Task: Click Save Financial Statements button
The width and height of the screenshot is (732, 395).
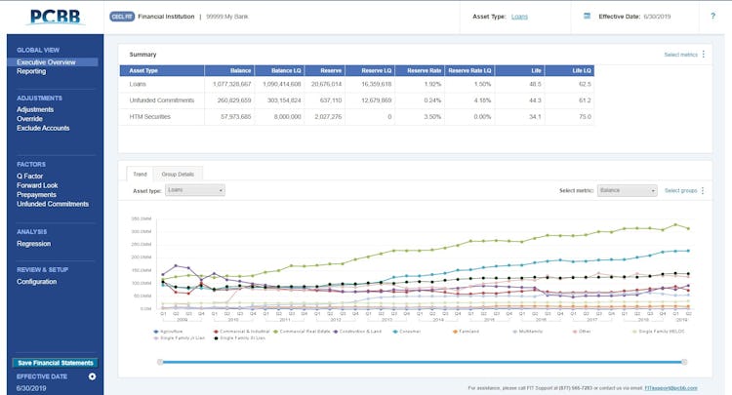Action: [x=55, y=363]
